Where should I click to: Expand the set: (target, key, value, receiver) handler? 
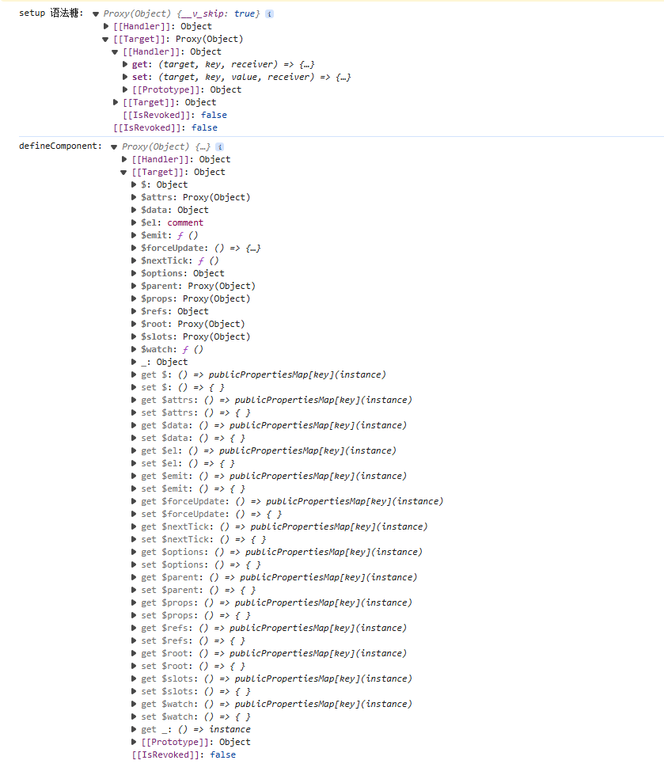(125, 77)
